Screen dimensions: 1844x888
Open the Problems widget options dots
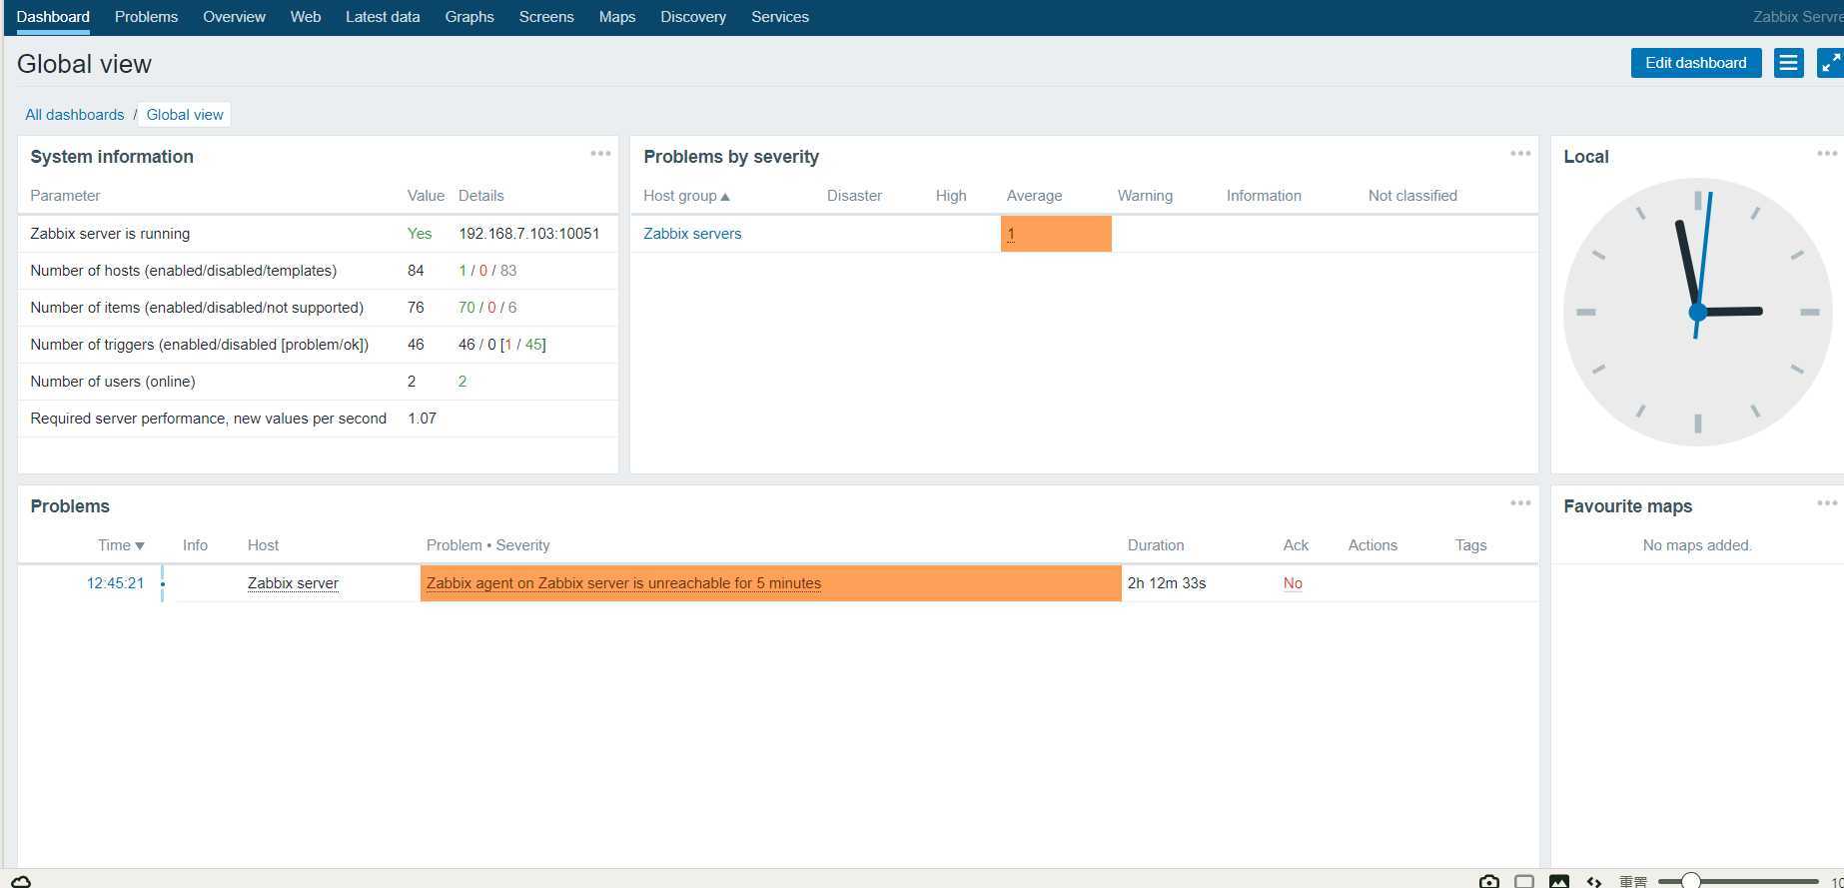pos(1520,503)
